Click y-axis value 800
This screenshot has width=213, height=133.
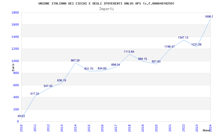pos(16,73)
